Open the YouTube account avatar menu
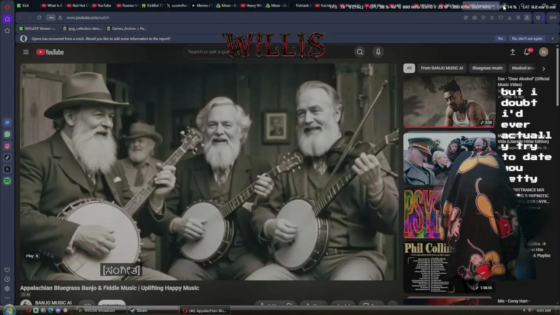This screenshot has height=315, width=560. click(544, 52)
